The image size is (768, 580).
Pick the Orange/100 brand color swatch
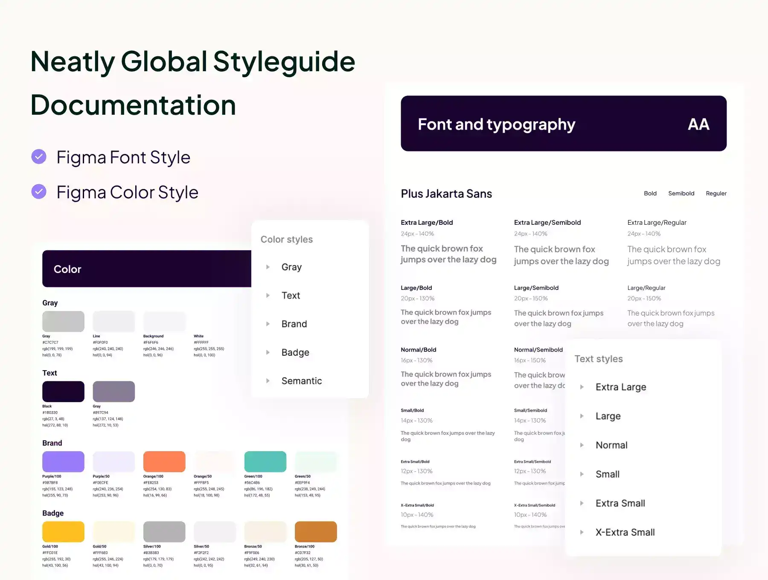point(164,461)
